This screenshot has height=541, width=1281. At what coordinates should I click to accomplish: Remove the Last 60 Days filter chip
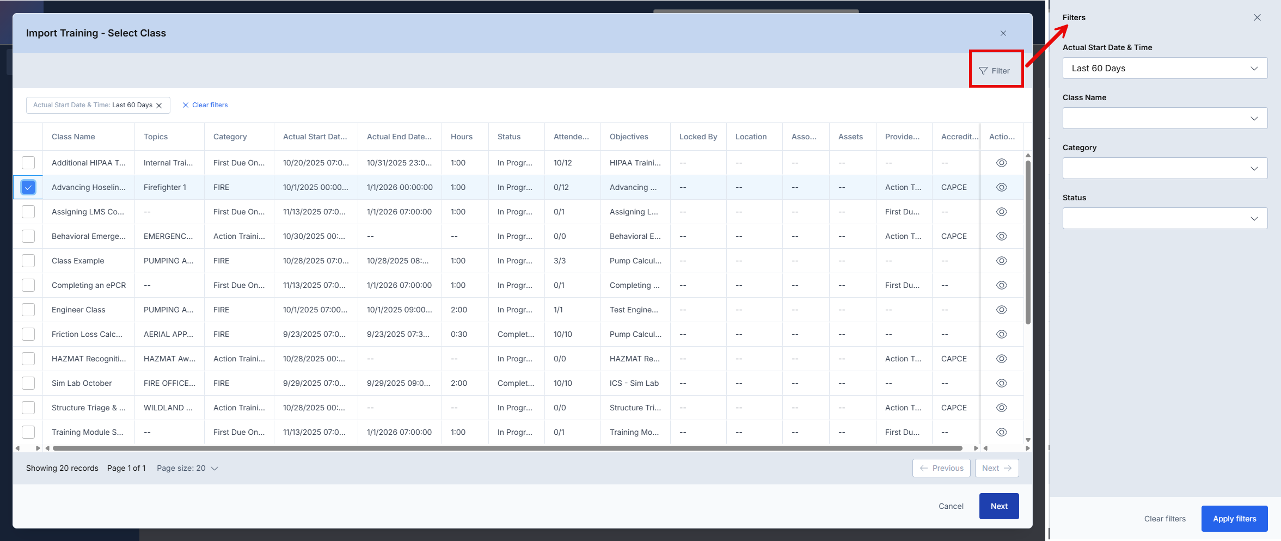click(x=159, y=106)
